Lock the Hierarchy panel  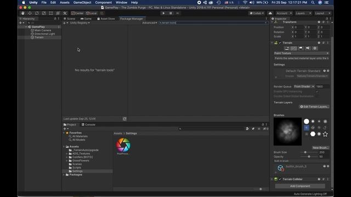pyautogui.click(x=55, y=19)
